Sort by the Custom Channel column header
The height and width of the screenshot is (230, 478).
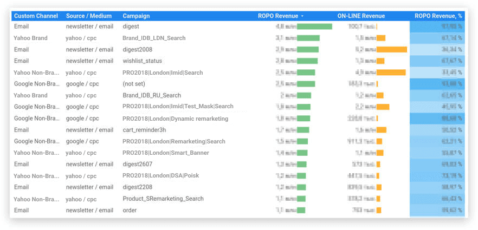[36, 16]
